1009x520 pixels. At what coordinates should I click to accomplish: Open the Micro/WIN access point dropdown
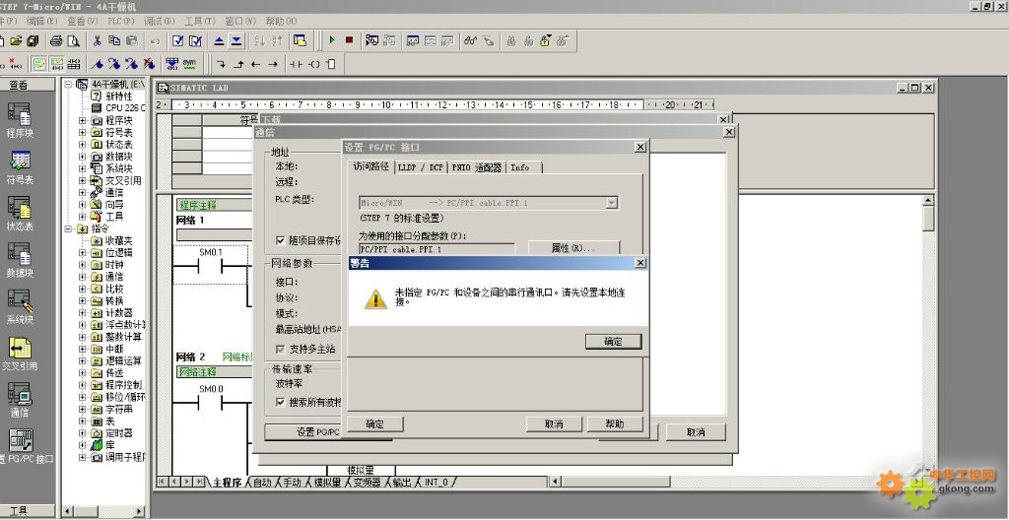pos(611,203)
